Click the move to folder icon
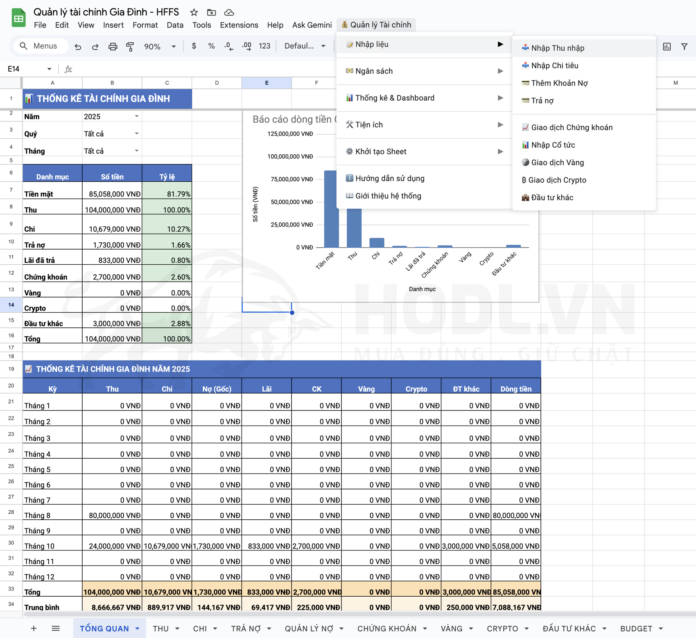 tap(211, 12)
